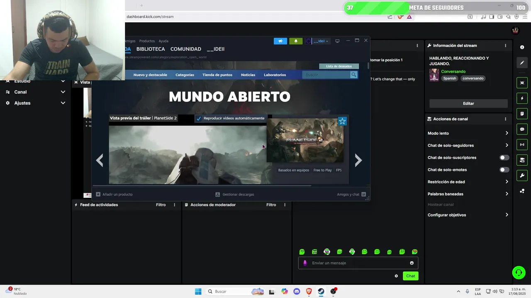
Task: Open the COMUNIDAD tab in Steam
Action: (186, 49)
